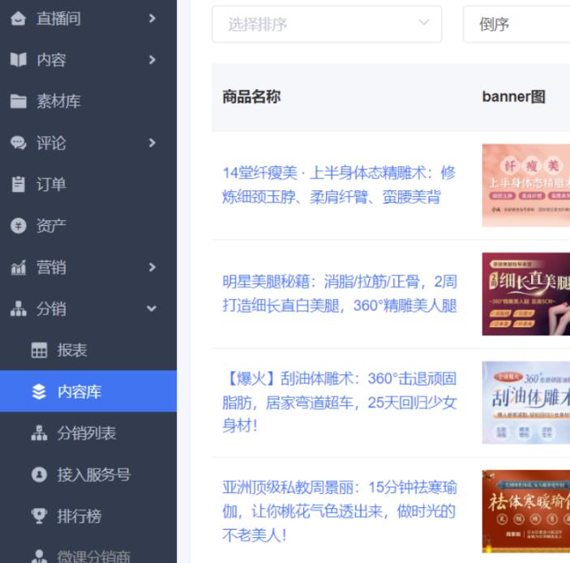The image size is (570, 563).
Task: Select 分销列表 menu item
Action: tap(86, 433)
